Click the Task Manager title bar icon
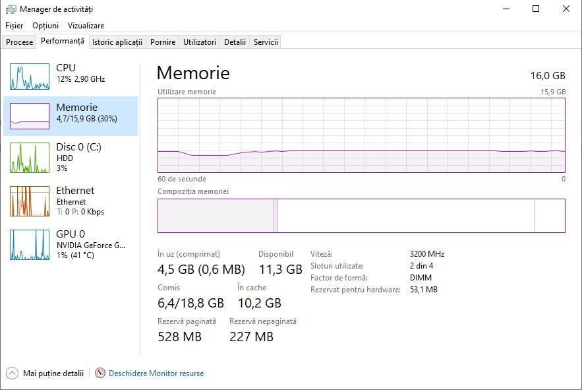The width and height of the screenshot is (582, 390). [11, 9]
